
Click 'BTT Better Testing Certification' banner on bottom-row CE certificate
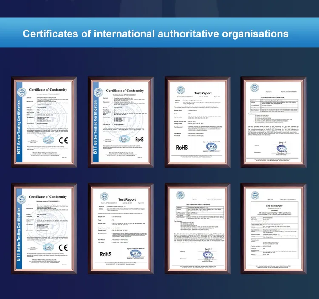(19, 234)
